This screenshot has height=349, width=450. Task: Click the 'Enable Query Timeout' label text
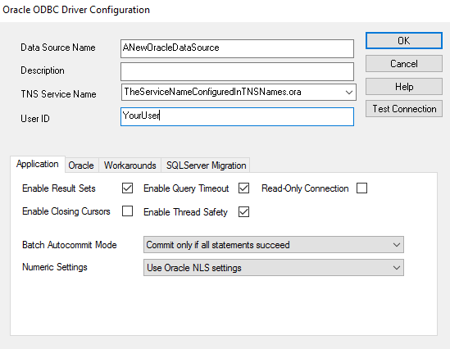pyautogui.click(x=186, y=188)
